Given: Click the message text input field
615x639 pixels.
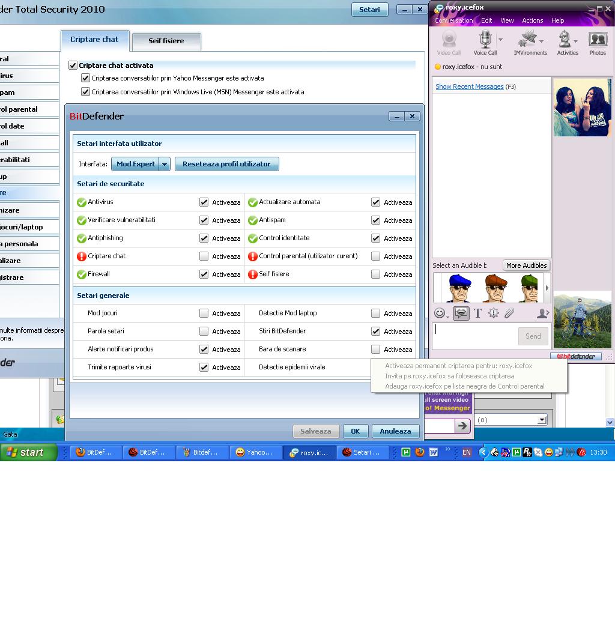Looking at the screenshot, I should 475,336.
